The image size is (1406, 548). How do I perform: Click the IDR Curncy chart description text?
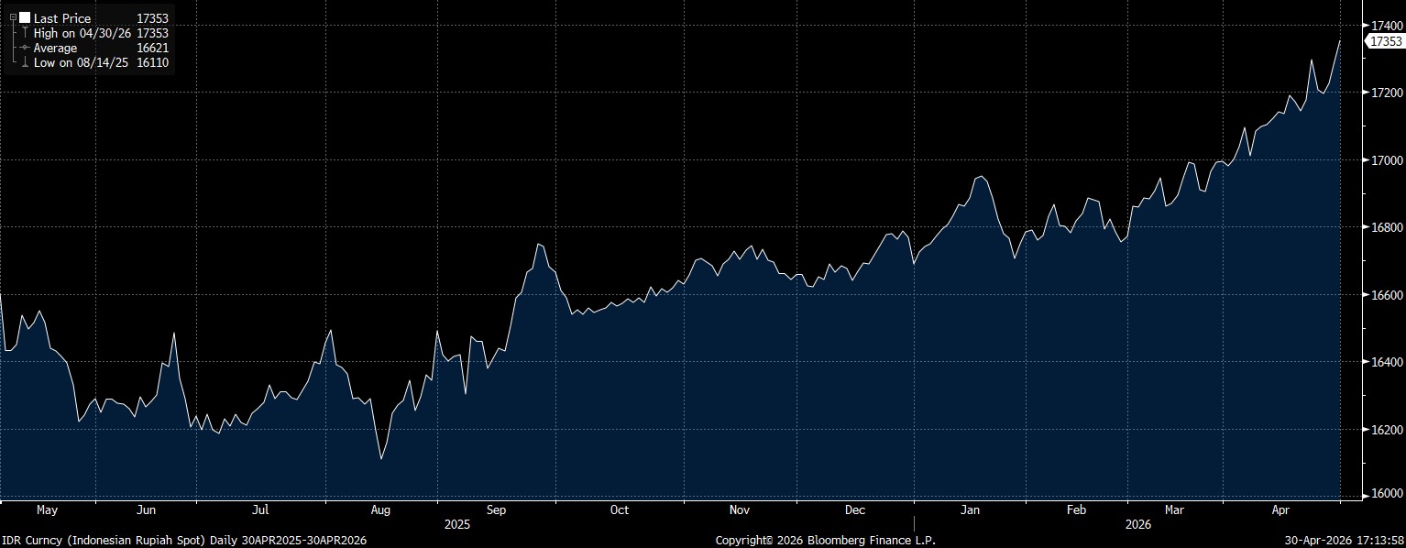(183, 541)
